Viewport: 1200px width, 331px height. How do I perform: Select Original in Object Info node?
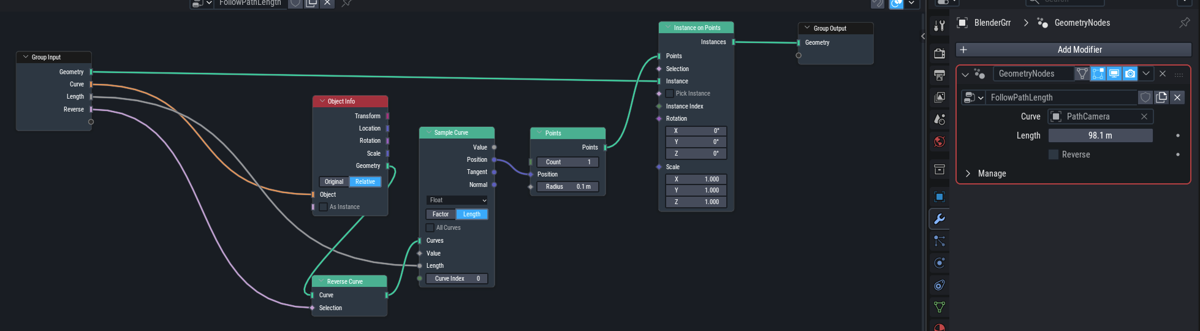pos(334,182)
